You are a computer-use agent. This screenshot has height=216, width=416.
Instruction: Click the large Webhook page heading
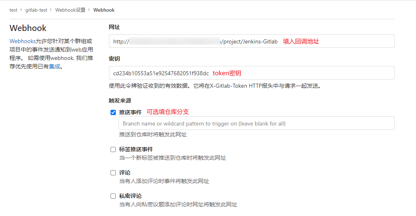[x=28, y=28]
